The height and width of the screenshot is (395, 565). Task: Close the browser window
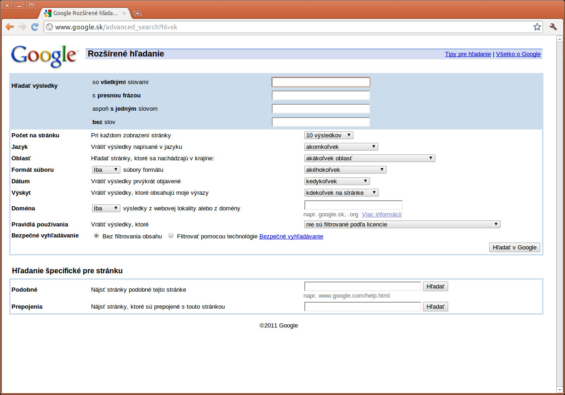tap(8, 6)
